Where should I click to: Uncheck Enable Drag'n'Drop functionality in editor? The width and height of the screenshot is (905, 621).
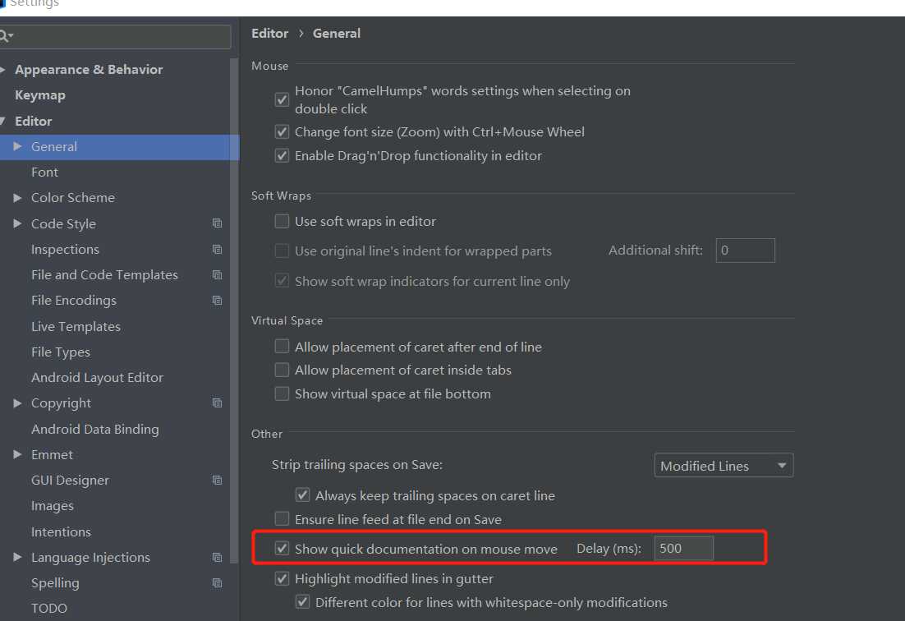(283, 155)
